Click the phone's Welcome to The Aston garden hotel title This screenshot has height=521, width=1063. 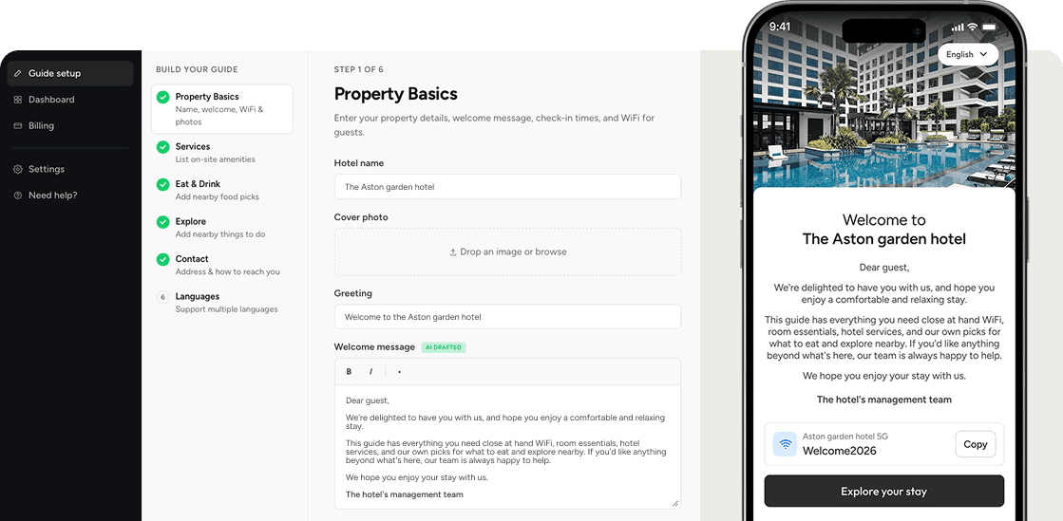click(884, 230)
